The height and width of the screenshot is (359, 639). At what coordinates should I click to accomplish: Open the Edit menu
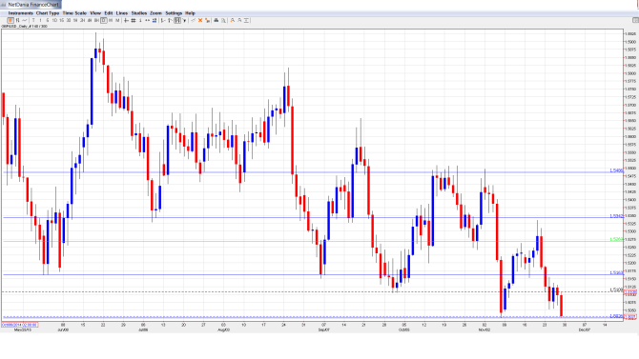click(109, 13)
